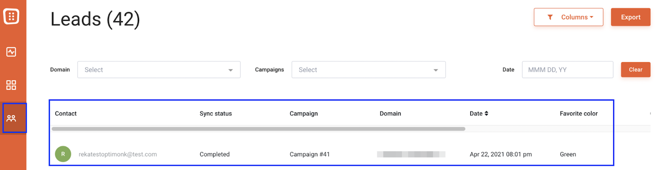Focus the Date MMM DD, YY field
This screenshot has width=666, height=170.
(x=567, y=70)
